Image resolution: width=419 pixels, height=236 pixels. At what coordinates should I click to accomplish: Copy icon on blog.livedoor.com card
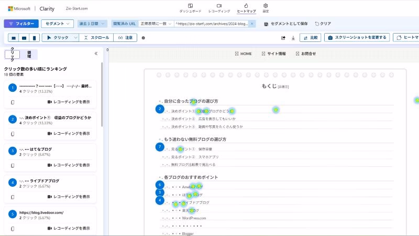click(13, 228)
